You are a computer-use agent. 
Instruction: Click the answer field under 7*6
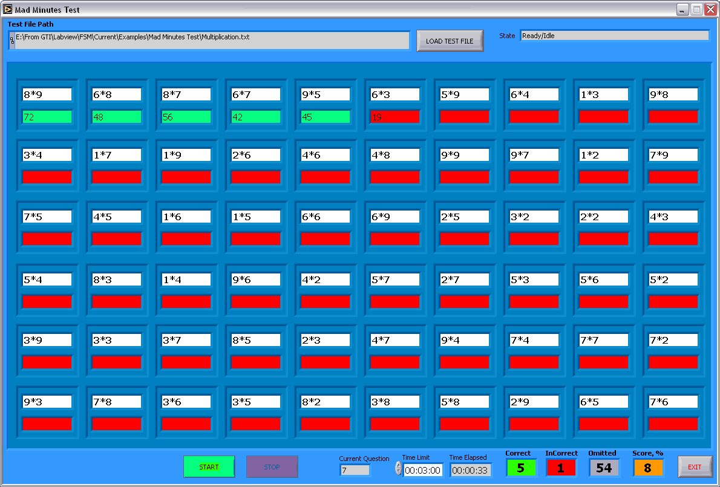point(673,424)
